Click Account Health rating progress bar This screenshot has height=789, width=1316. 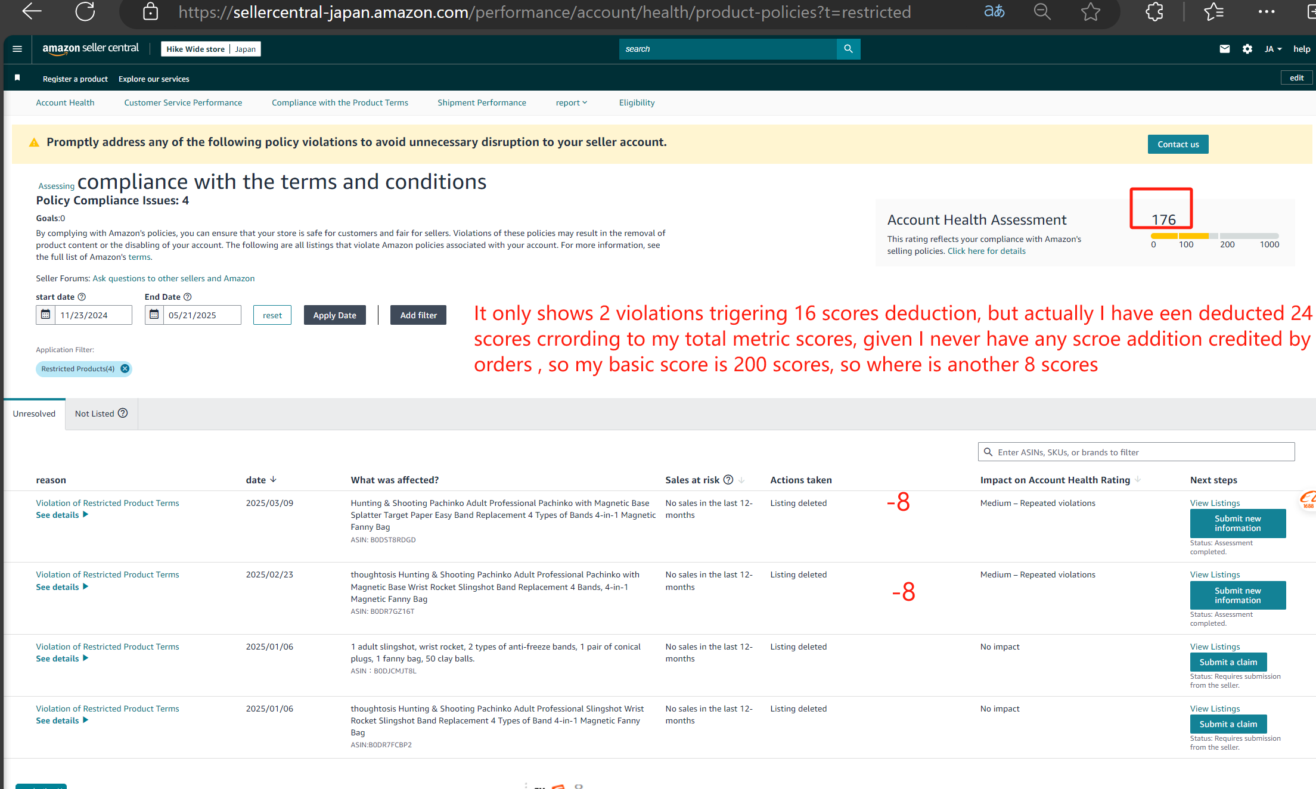(1214, 236)
